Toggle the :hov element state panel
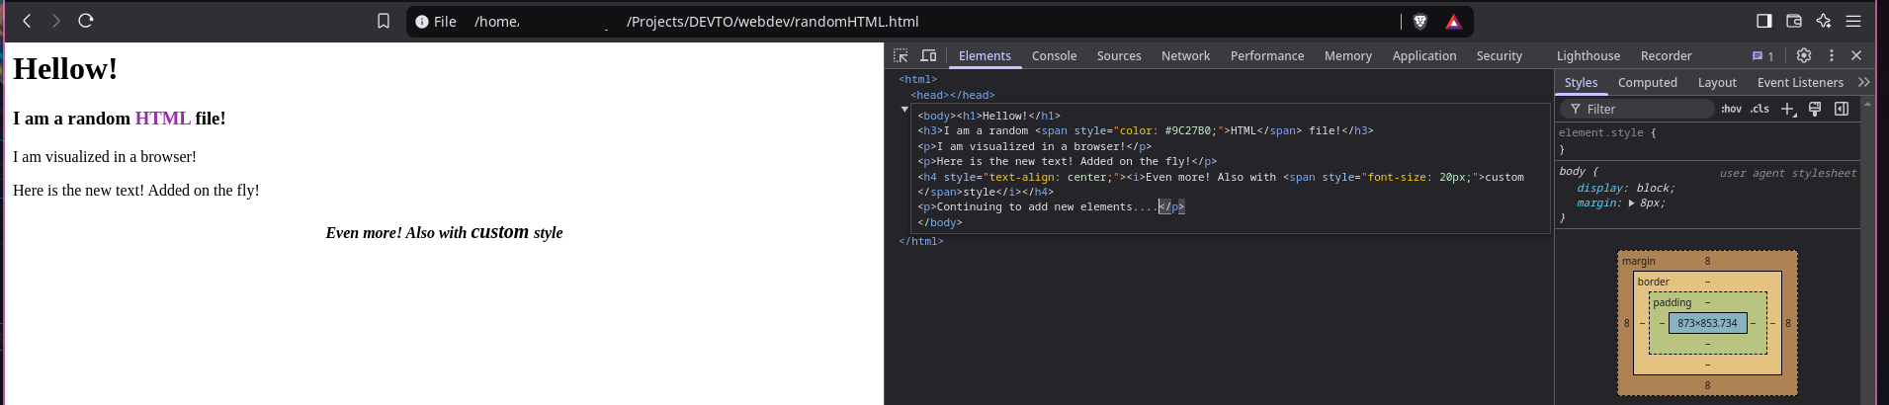This screenshot has height=405, width=1889. click(1732, 110)
